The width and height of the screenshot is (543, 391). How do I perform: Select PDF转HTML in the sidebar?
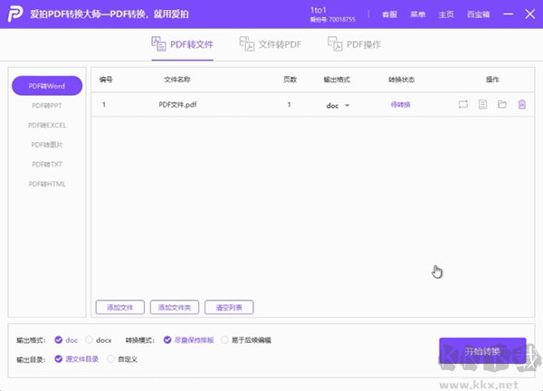coord(47,184)
